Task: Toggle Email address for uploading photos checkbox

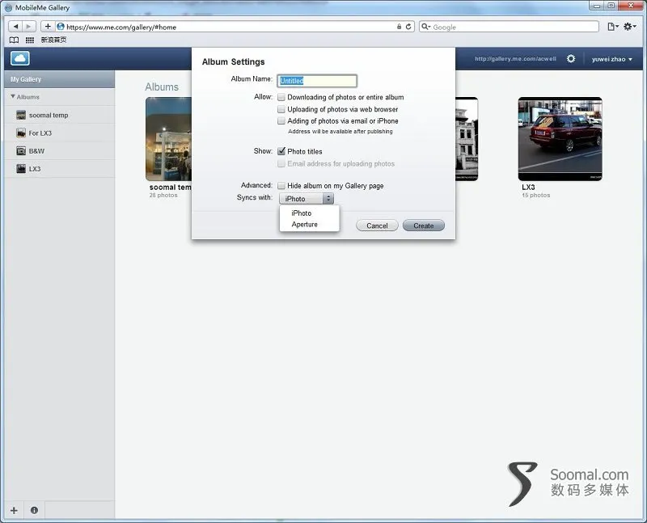Action: point(281,164)
